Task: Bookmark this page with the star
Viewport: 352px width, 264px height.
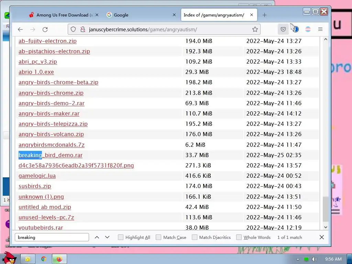Action: 255,30
